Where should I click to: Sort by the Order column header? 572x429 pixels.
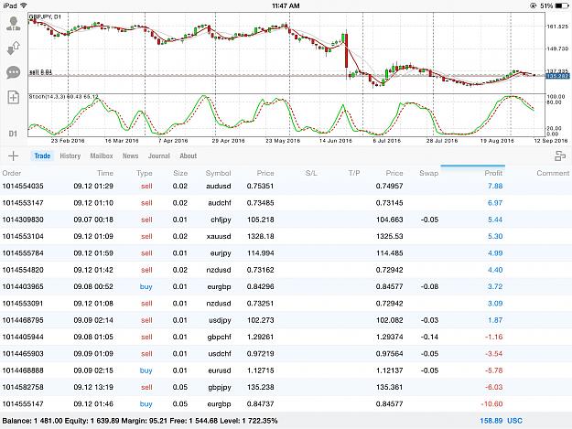12,173
